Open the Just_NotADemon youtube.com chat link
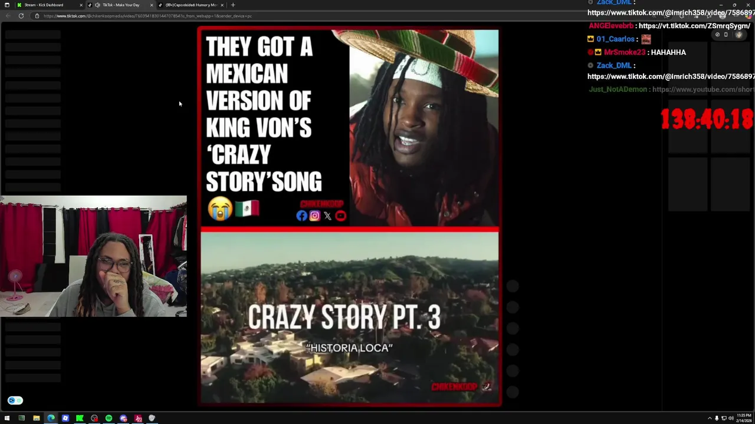This screenshot has height=424, width=755. pyautogui.click(x=703, y=90)
